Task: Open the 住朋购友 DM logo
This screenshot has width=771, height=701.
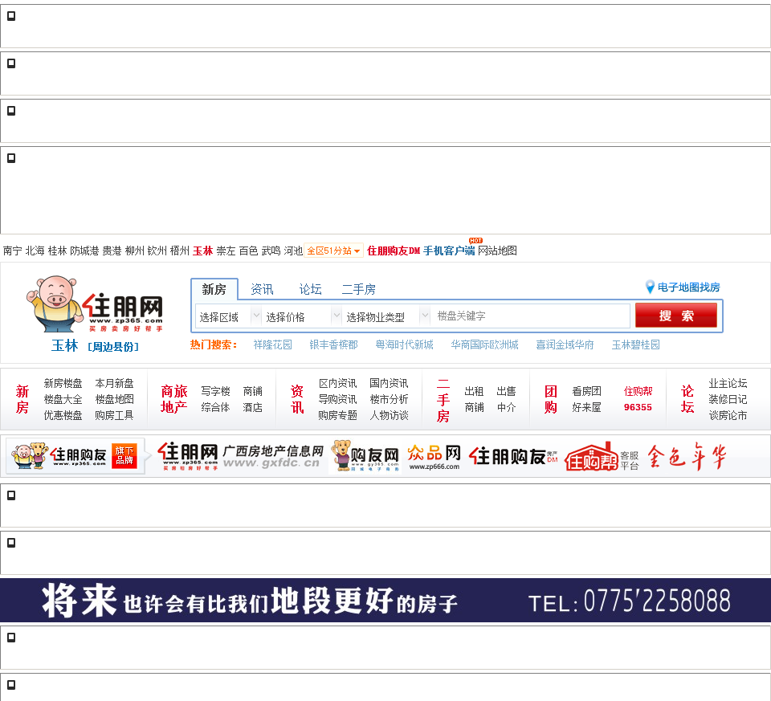Action: pyautogui.click(x=513, y=456)
